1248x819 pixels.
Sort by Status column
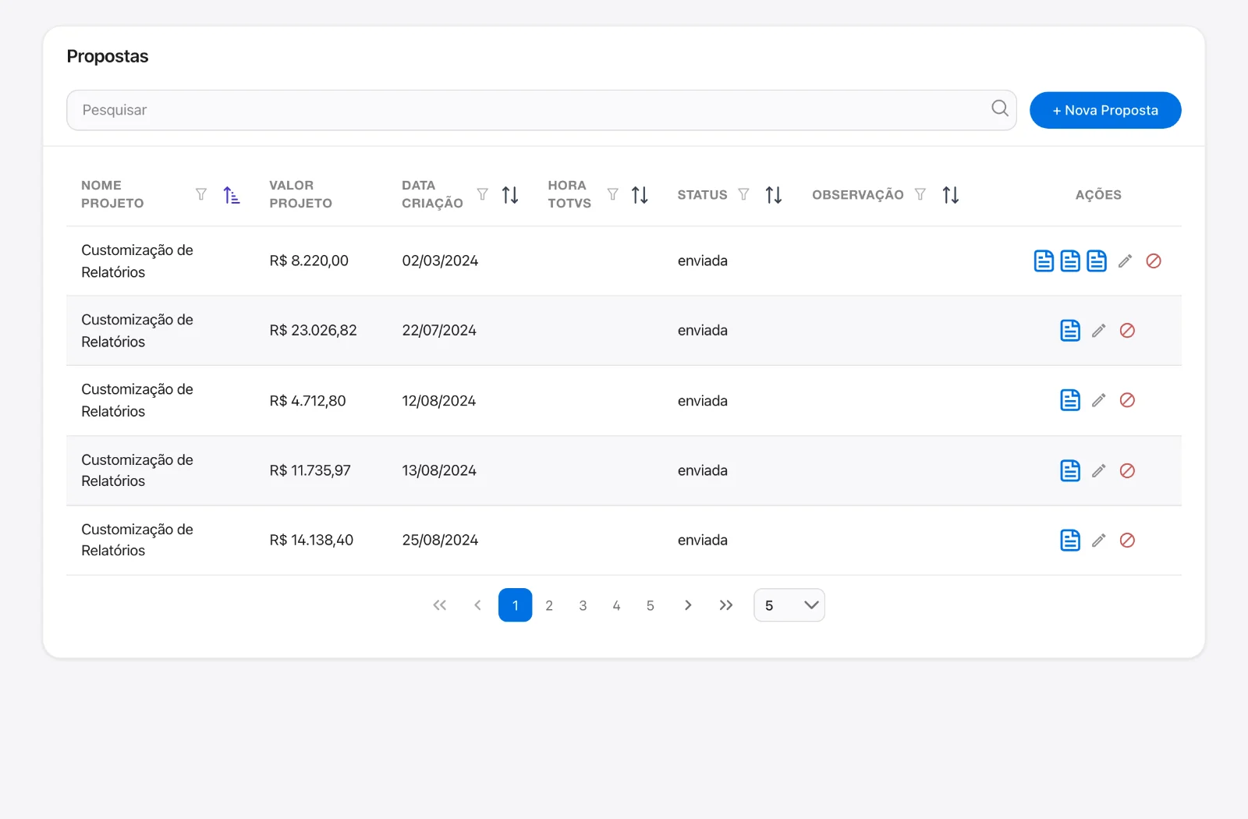(774, 195)
